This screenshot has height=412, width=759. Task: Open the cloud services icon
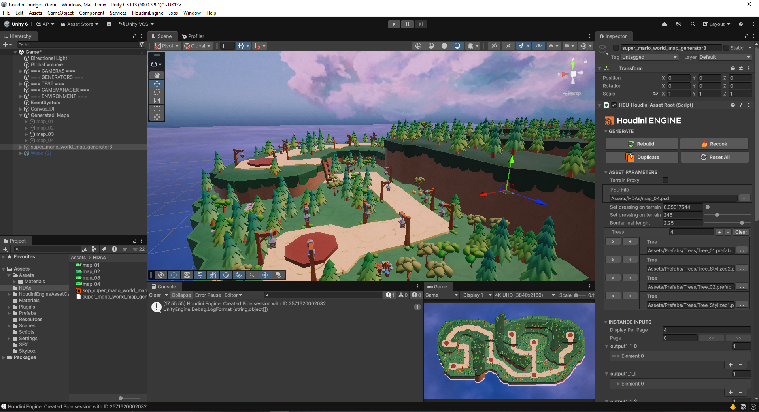click(665, 24)
